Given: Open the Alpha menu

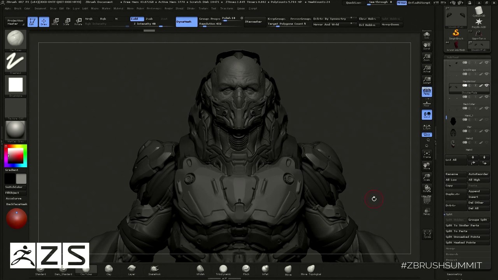Looking at the screenshot, I should pos(8,8).
